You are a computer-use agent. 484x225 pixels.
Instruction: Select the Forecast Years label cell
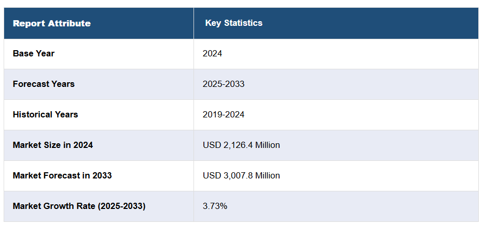[x=44, y=84]
